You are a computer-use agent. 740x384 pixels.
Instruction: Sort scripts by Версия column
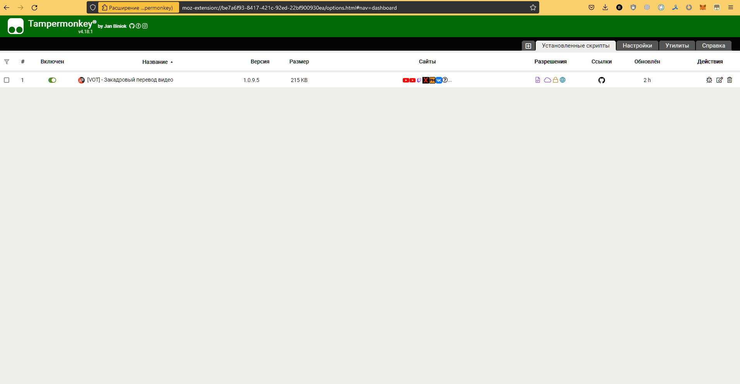click(x=260, y=61)
